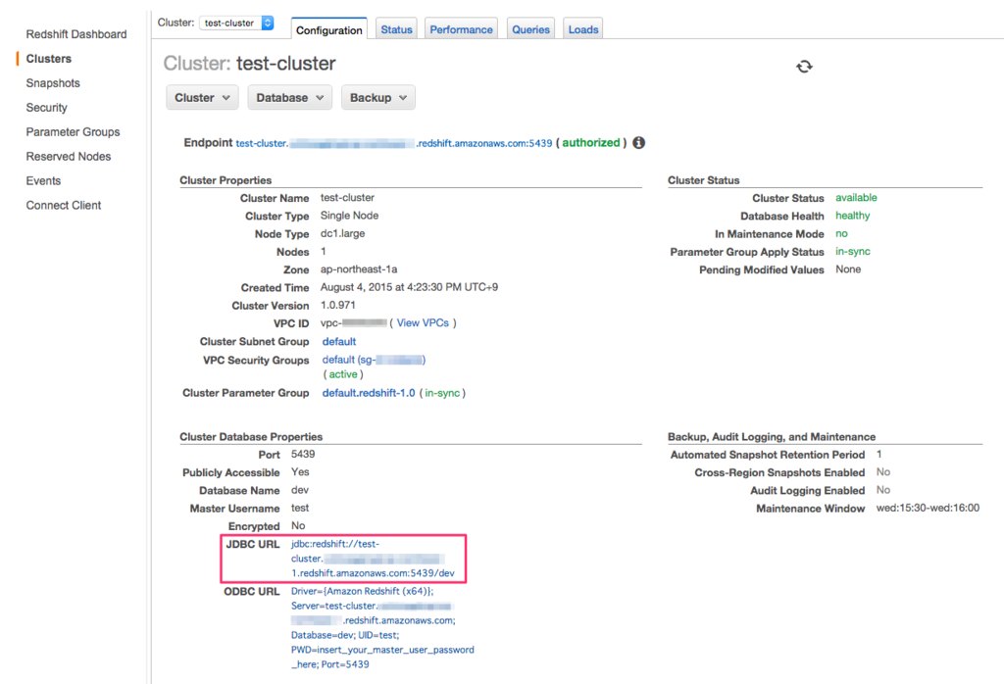Switch to the Status tab

(x=396, y=29)
